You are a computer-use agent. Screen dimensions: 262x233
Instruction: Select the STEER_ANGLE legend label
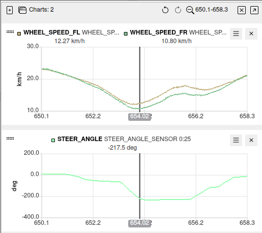click(80, 139)
